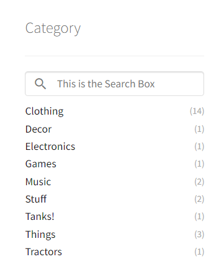Click the (1) count beside Tractors

coord(199,252)
